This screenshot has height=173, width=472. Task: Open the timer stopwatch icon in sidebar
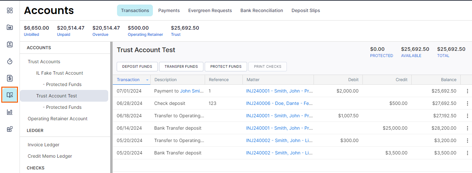(10, 61)
